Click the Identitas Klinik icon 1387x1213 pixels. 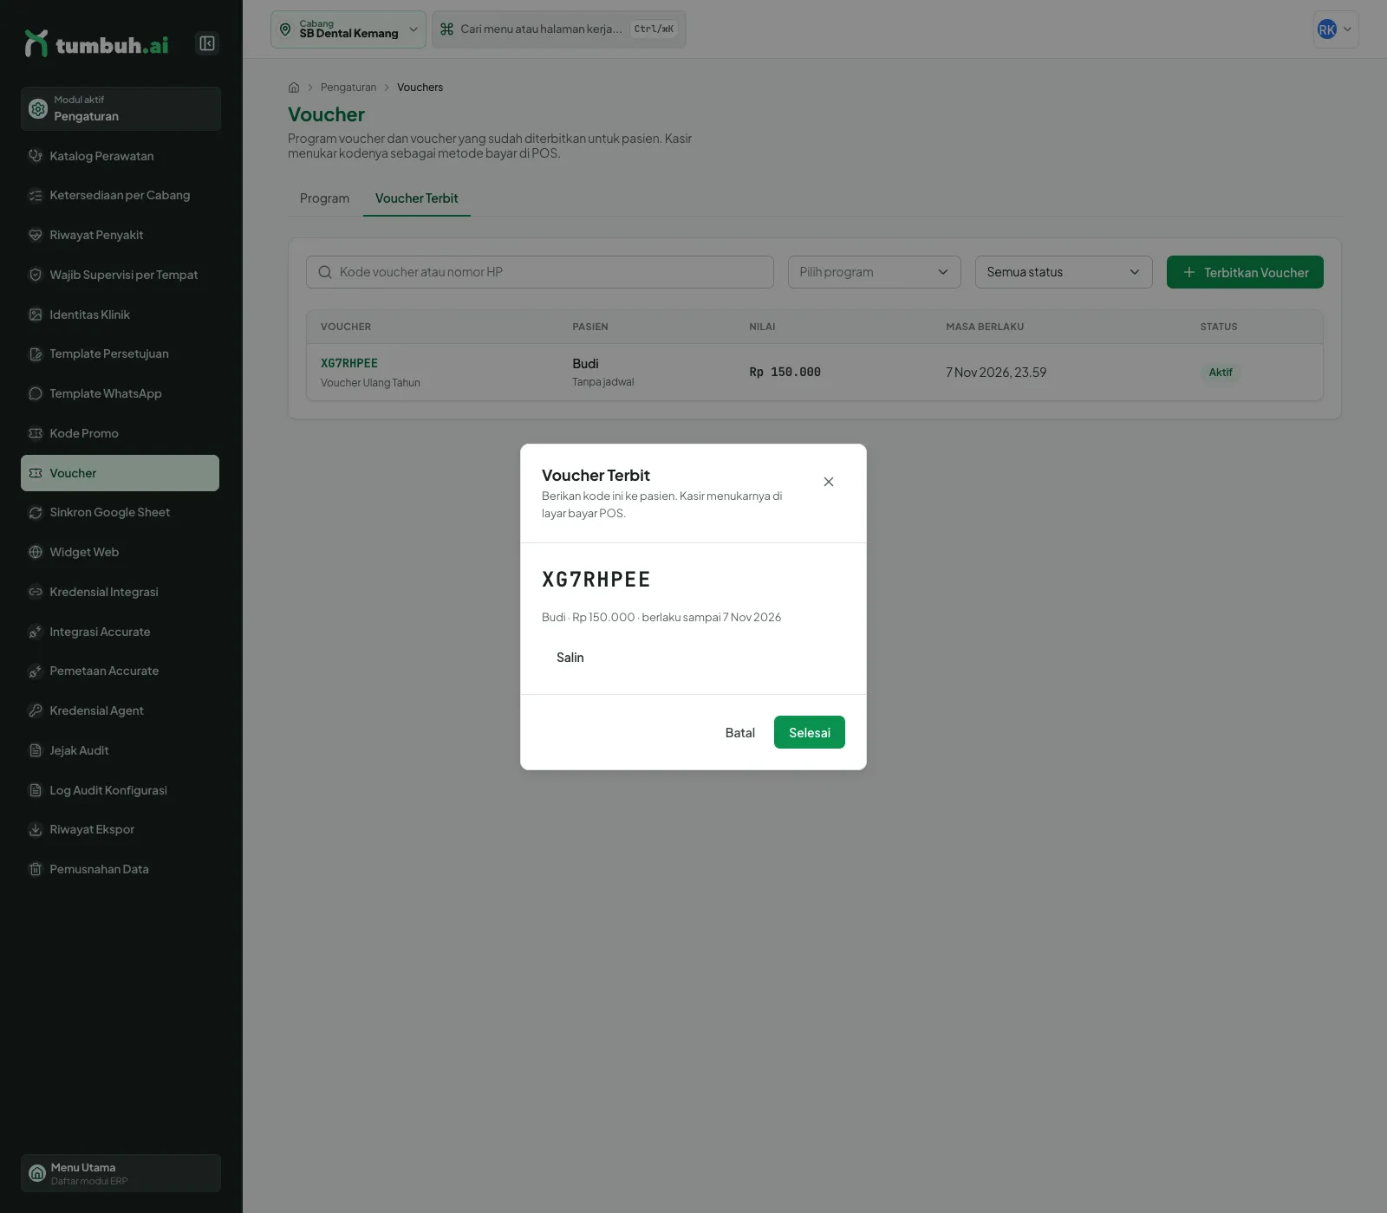(x=36, y=315)
